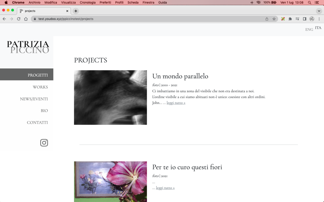324x202 pixels.
Task: Open the Modifica menu
Action: (51, 3)
